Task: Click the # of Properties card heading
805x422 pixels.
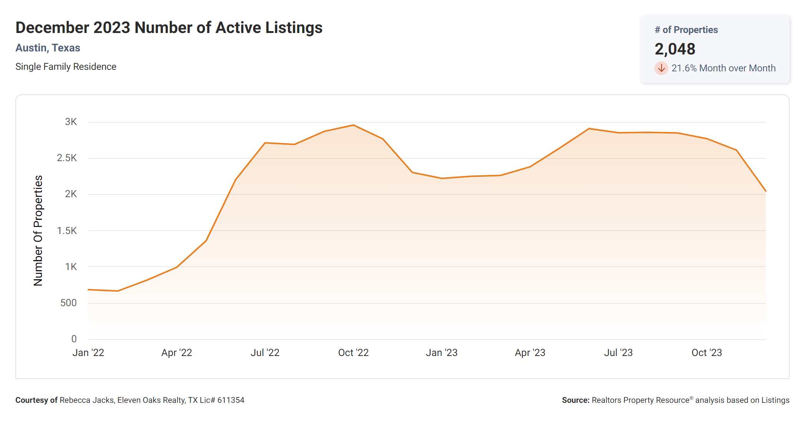Action: click(x=686, y=30)
